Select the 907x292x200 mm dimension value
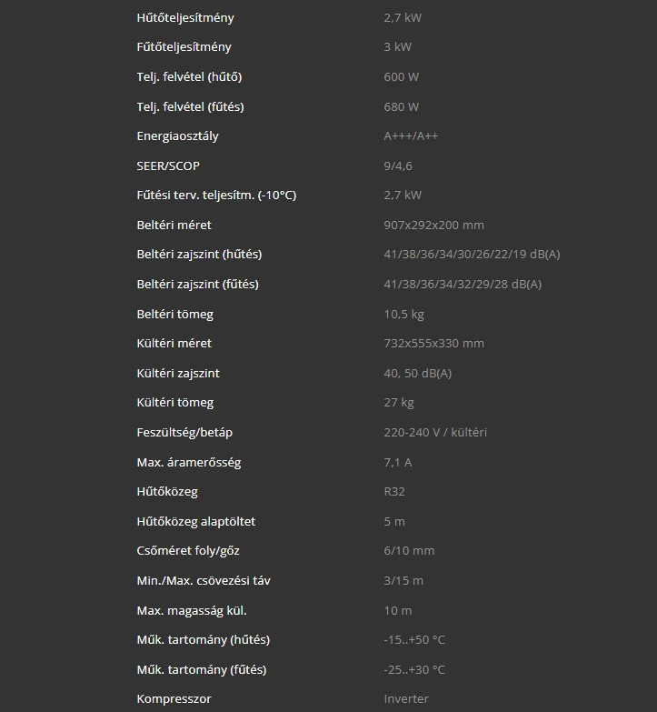Image resolution: width=657 pixels, height=712 pixels. point(434,225)
